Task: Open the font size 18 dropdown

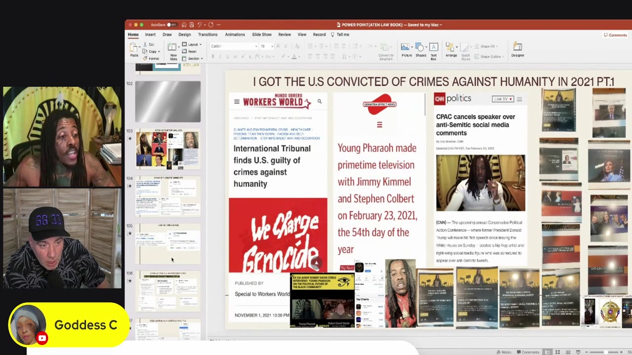Action: tap(266, 46)
